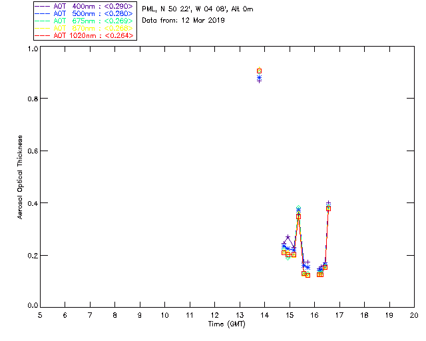The image size is (426, 341).
Task: Click the 'Time (GMT)' x-axis title
Action: (226, 324)
